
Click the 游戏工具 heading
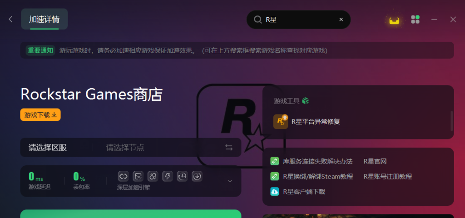tap(287, 101)
